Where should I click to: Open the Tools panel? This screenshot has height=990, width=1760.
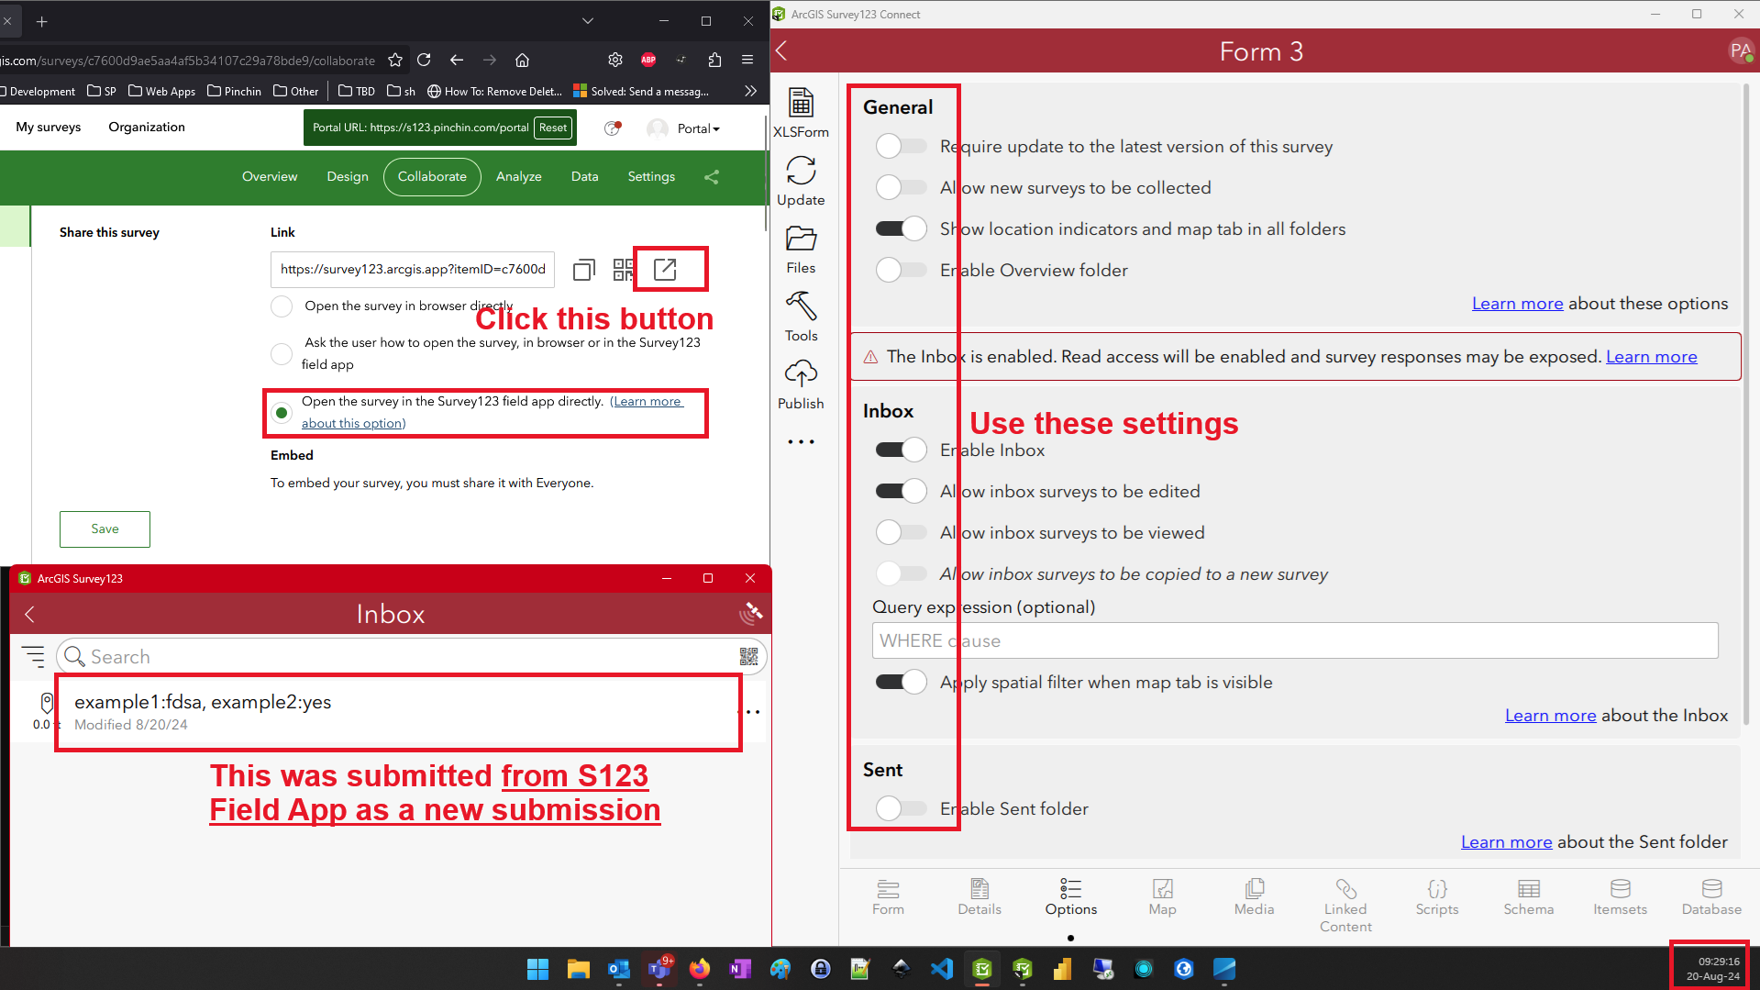click(x=801, y=316)
